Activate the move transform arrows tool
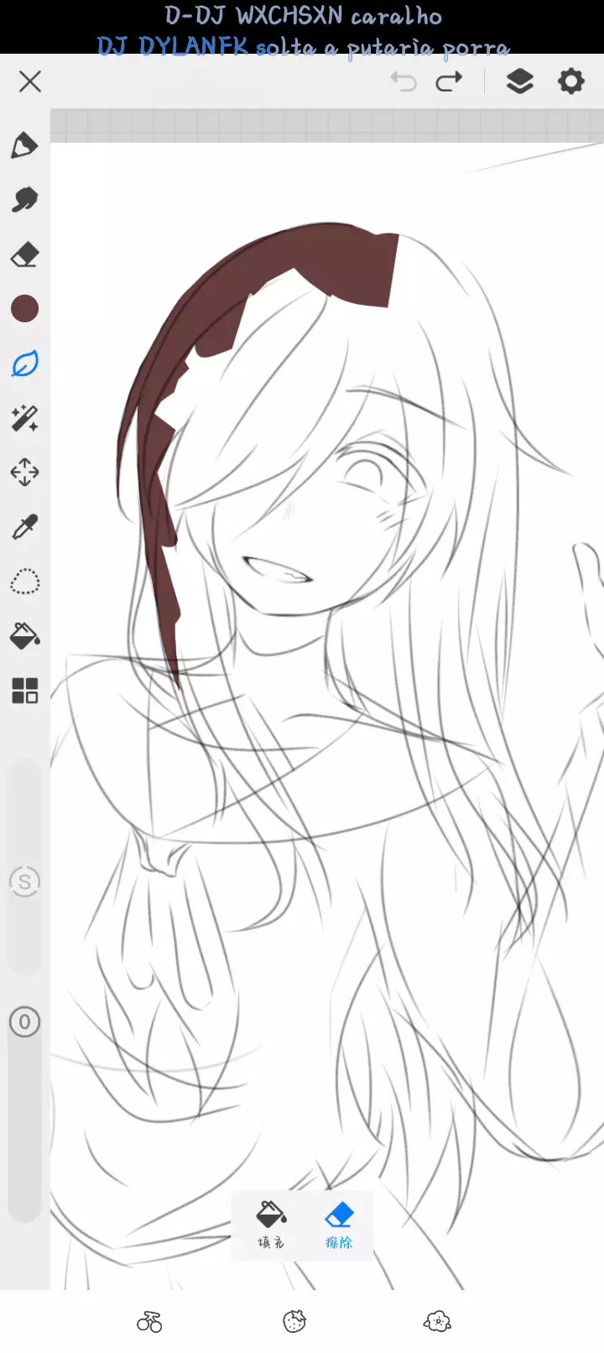This screenshot has height=1353, width=604. (x=24, y=473)
